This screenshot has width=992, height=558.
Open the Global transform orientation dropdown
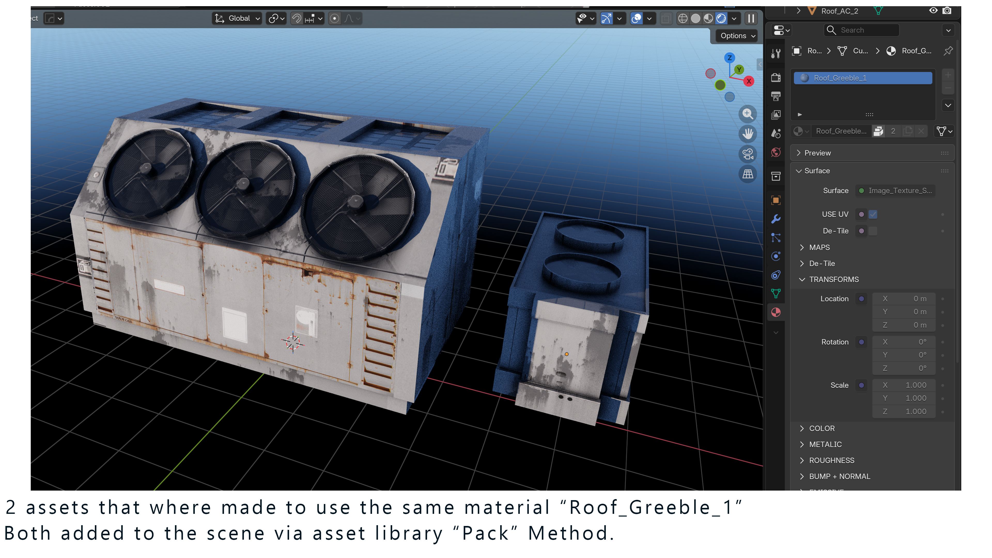[237, 18]
